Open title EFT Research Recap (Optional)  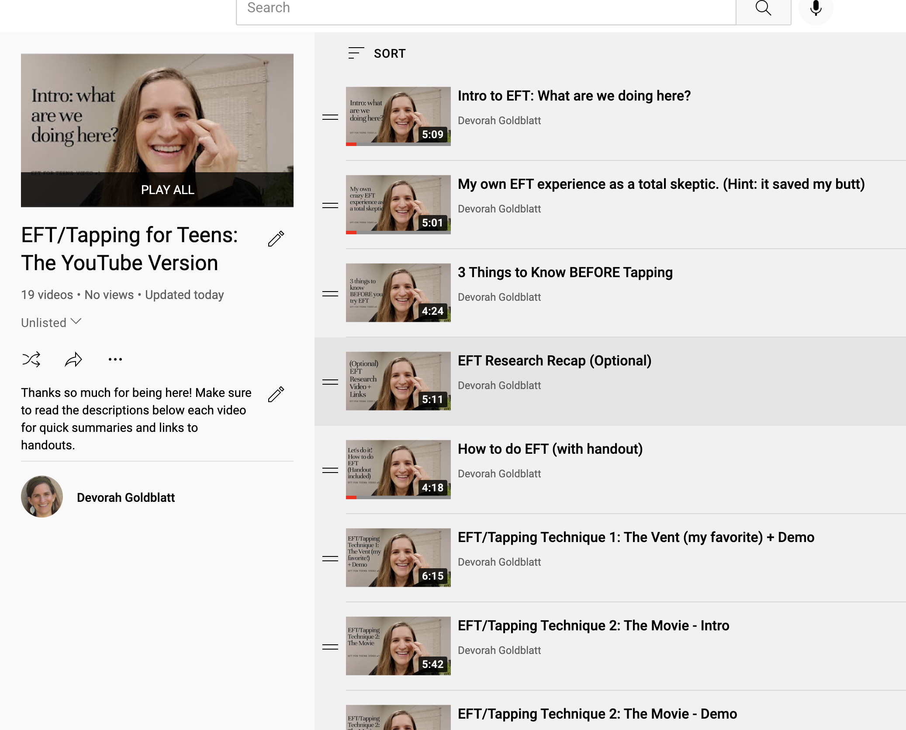click(x=555, y=361)
